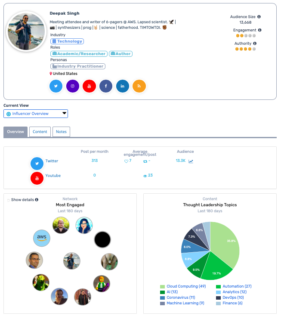Click the Audience Size info icon

(259, 17)
